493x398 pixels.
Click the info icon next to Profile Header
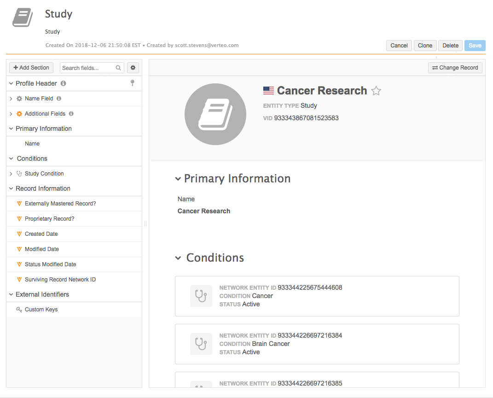click(63, 83)
